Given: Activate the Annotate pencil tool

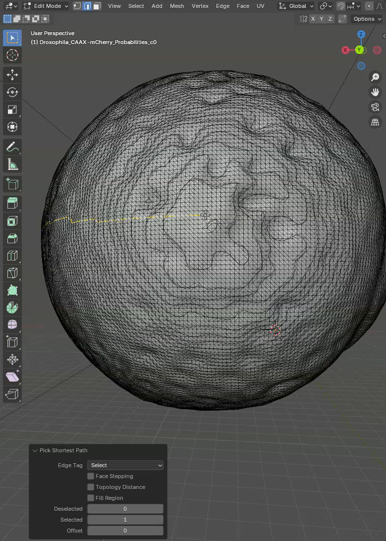Looking at the screenshot, I should (x=12, y=147).
